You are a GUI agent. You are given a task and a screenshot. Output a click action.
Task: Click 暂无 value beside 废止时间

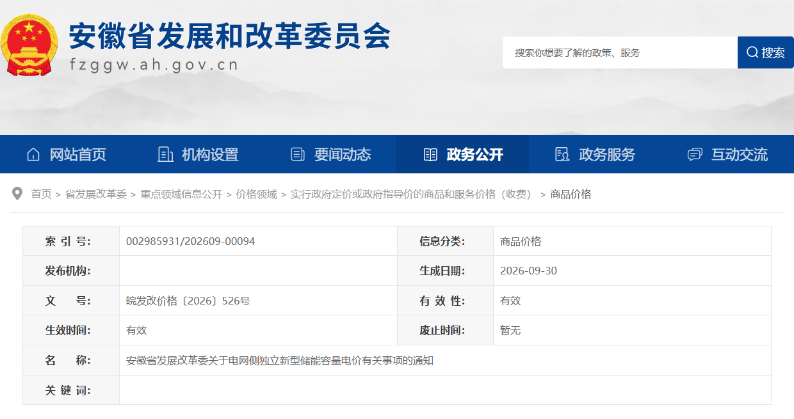tap(510, 330)
